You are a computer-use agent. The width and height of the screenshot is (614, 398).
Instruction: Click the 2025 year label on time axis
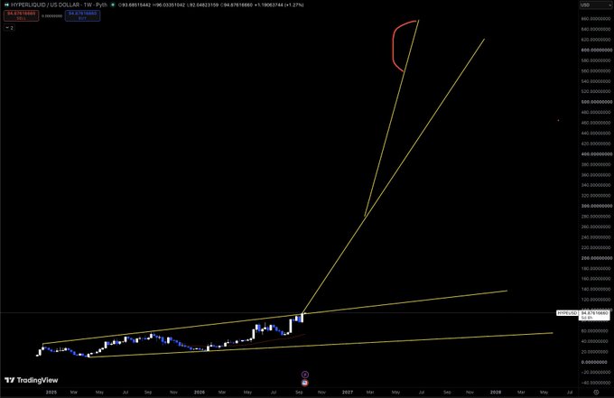(x=51, y=392)
